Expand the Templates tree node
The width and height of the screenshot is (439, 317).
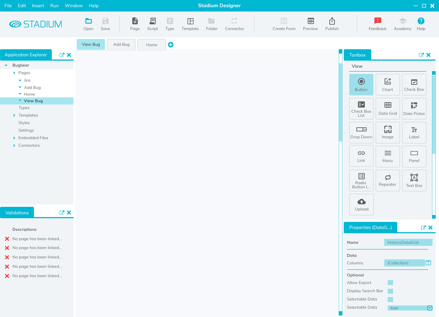tap(14, 115)
